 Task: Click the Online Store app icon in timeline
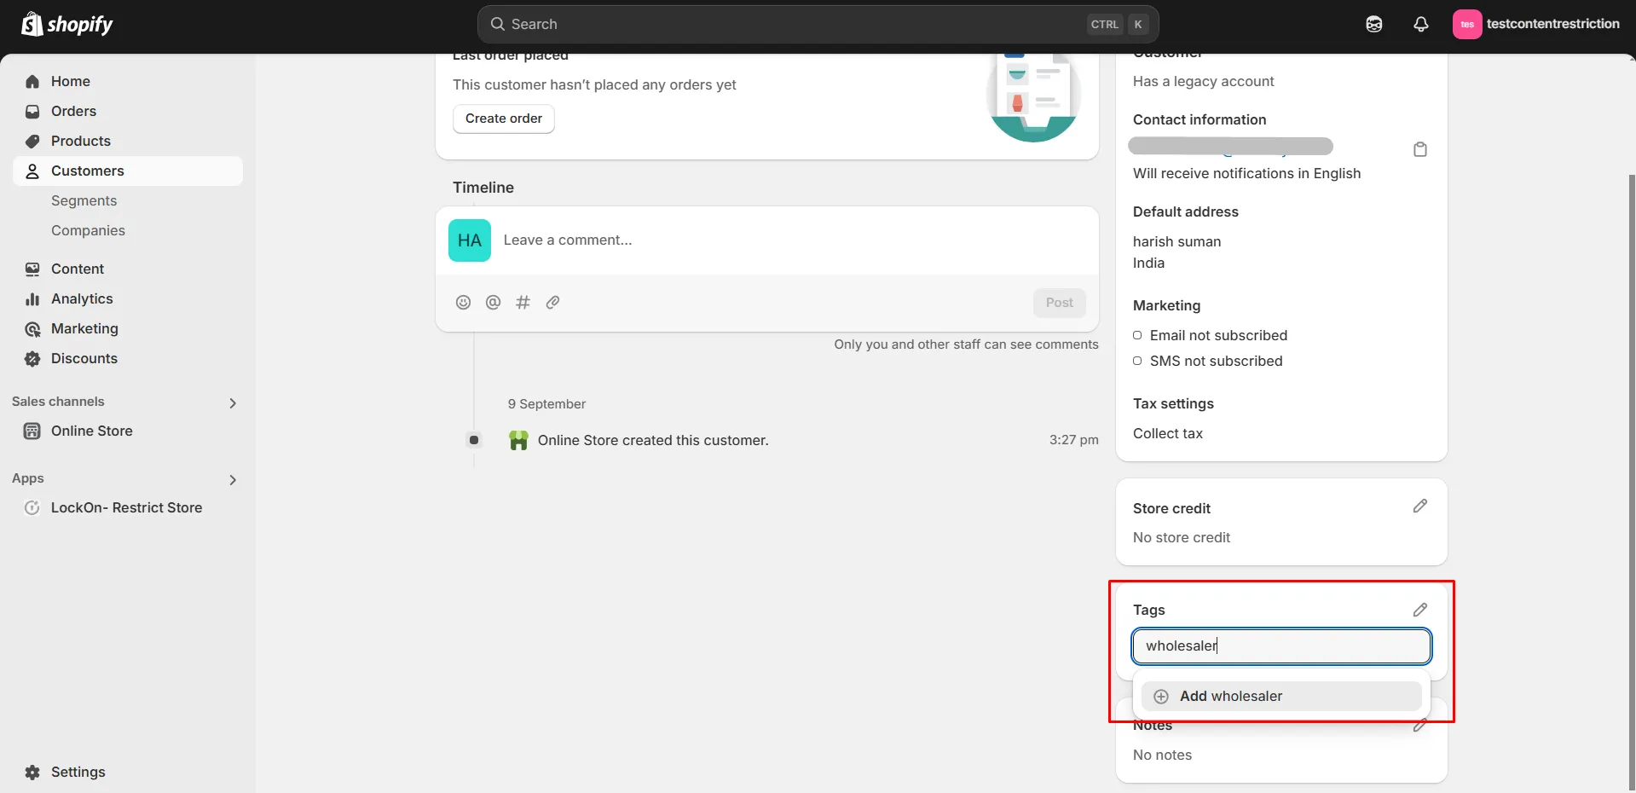coord(518,440)
